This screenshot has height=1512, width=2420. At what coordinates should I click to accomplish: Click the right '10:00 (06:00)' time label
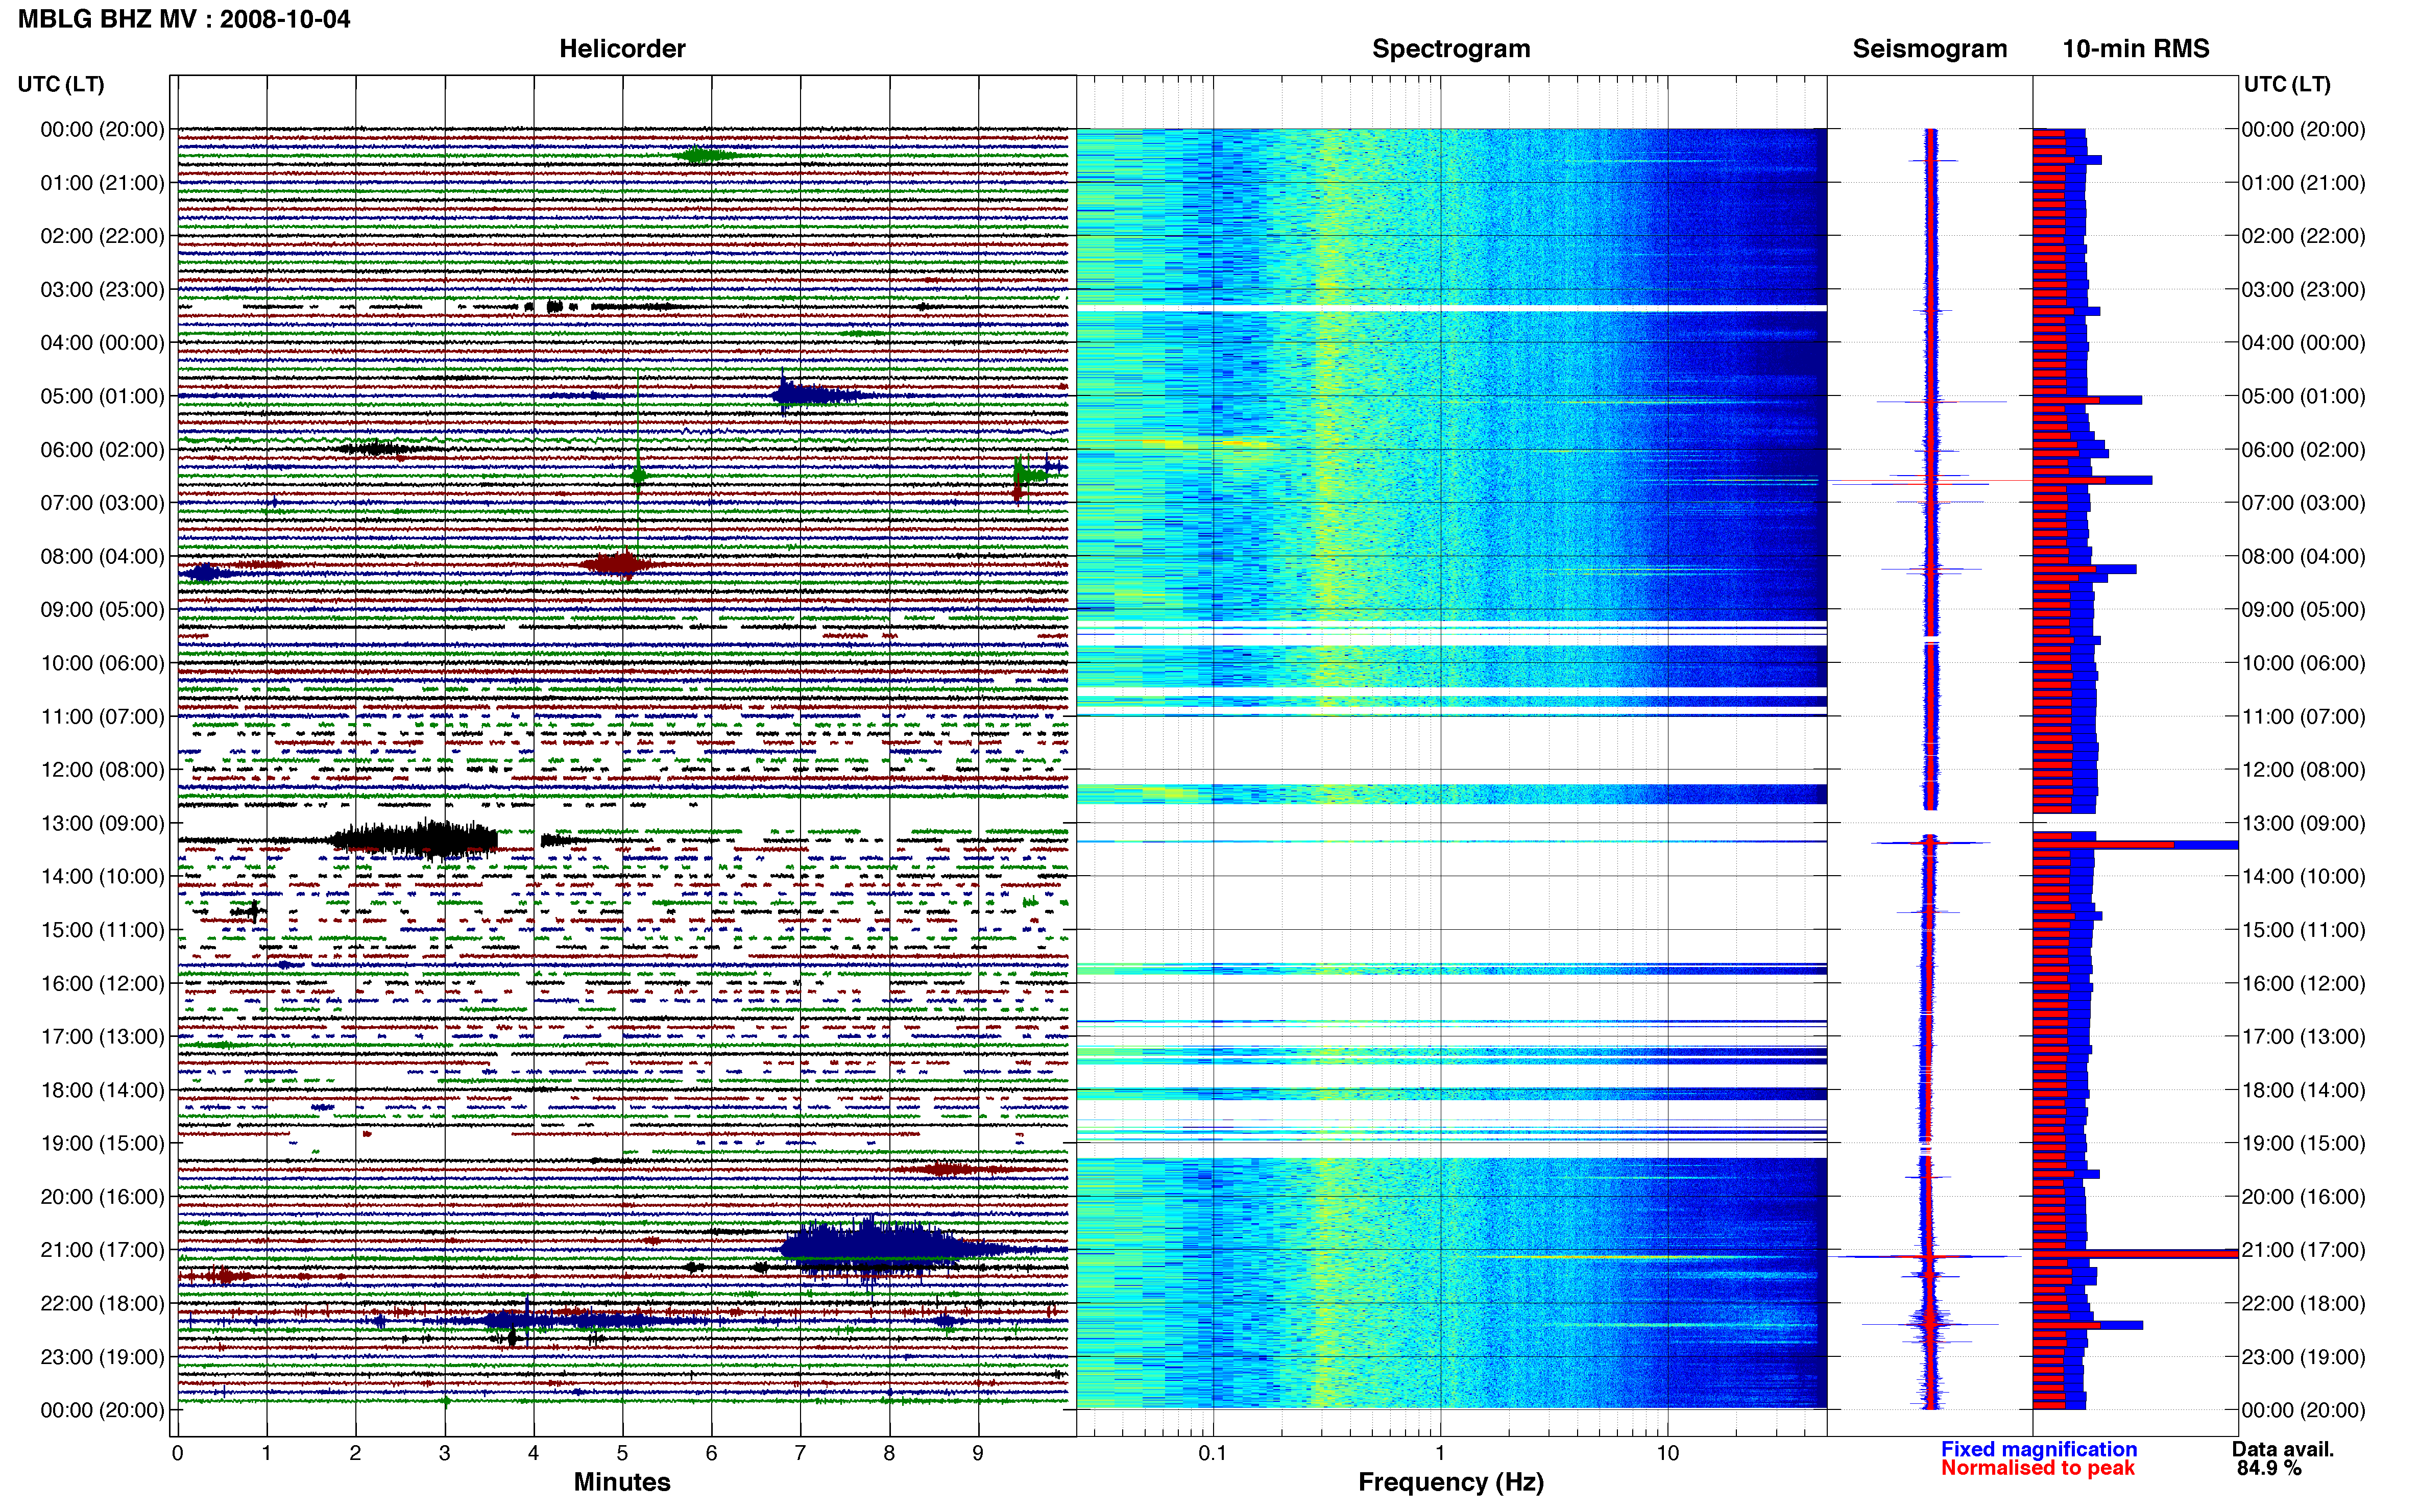click(x=2303, y=663)
